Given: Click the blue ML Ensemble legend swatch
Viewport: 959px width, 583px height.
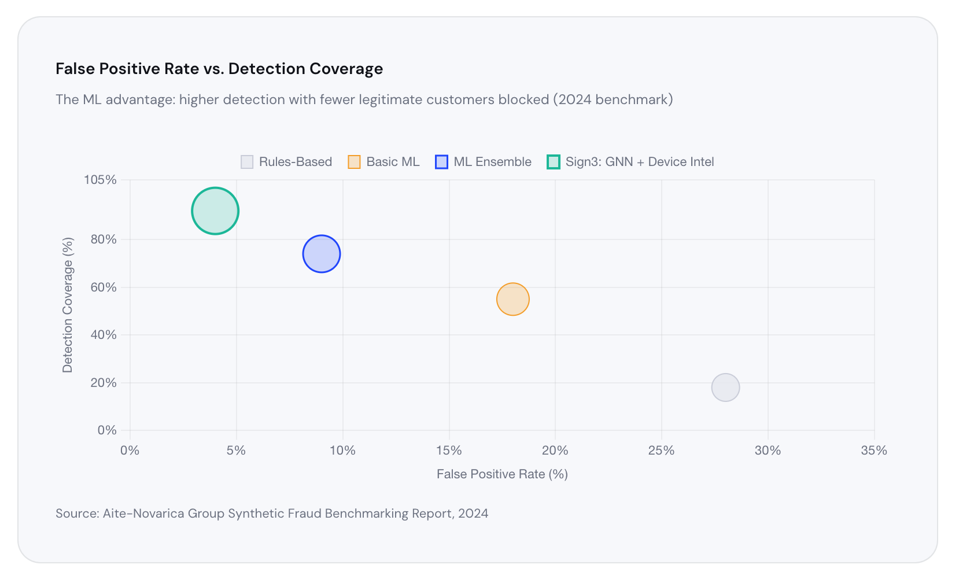Looking at the screenshot, I should pos(441,162).
